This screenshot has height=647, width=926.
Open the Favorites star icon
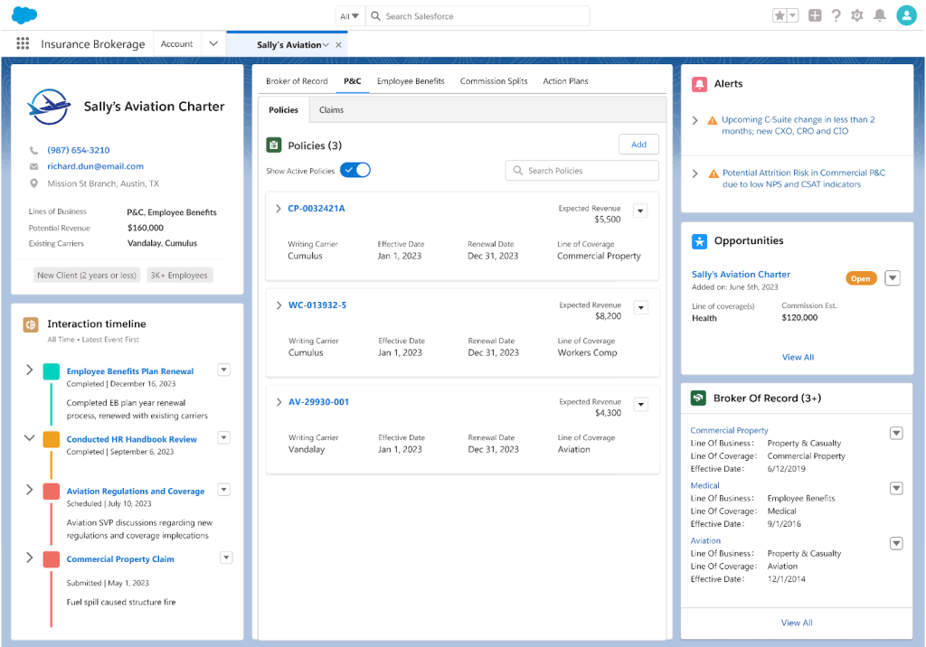(780, 15)
